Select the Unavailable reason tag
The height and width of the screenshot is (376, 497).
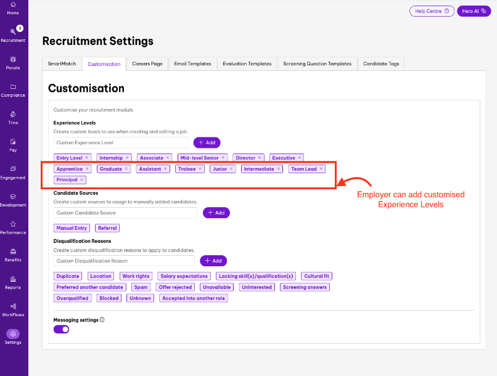click(217, 287)
